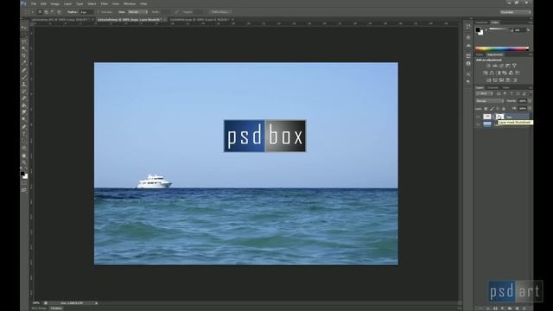Open the Mini Bridge tab at bottom
Image resolution: width=553 pixels, height=311 pixels.
click(39, 308)
